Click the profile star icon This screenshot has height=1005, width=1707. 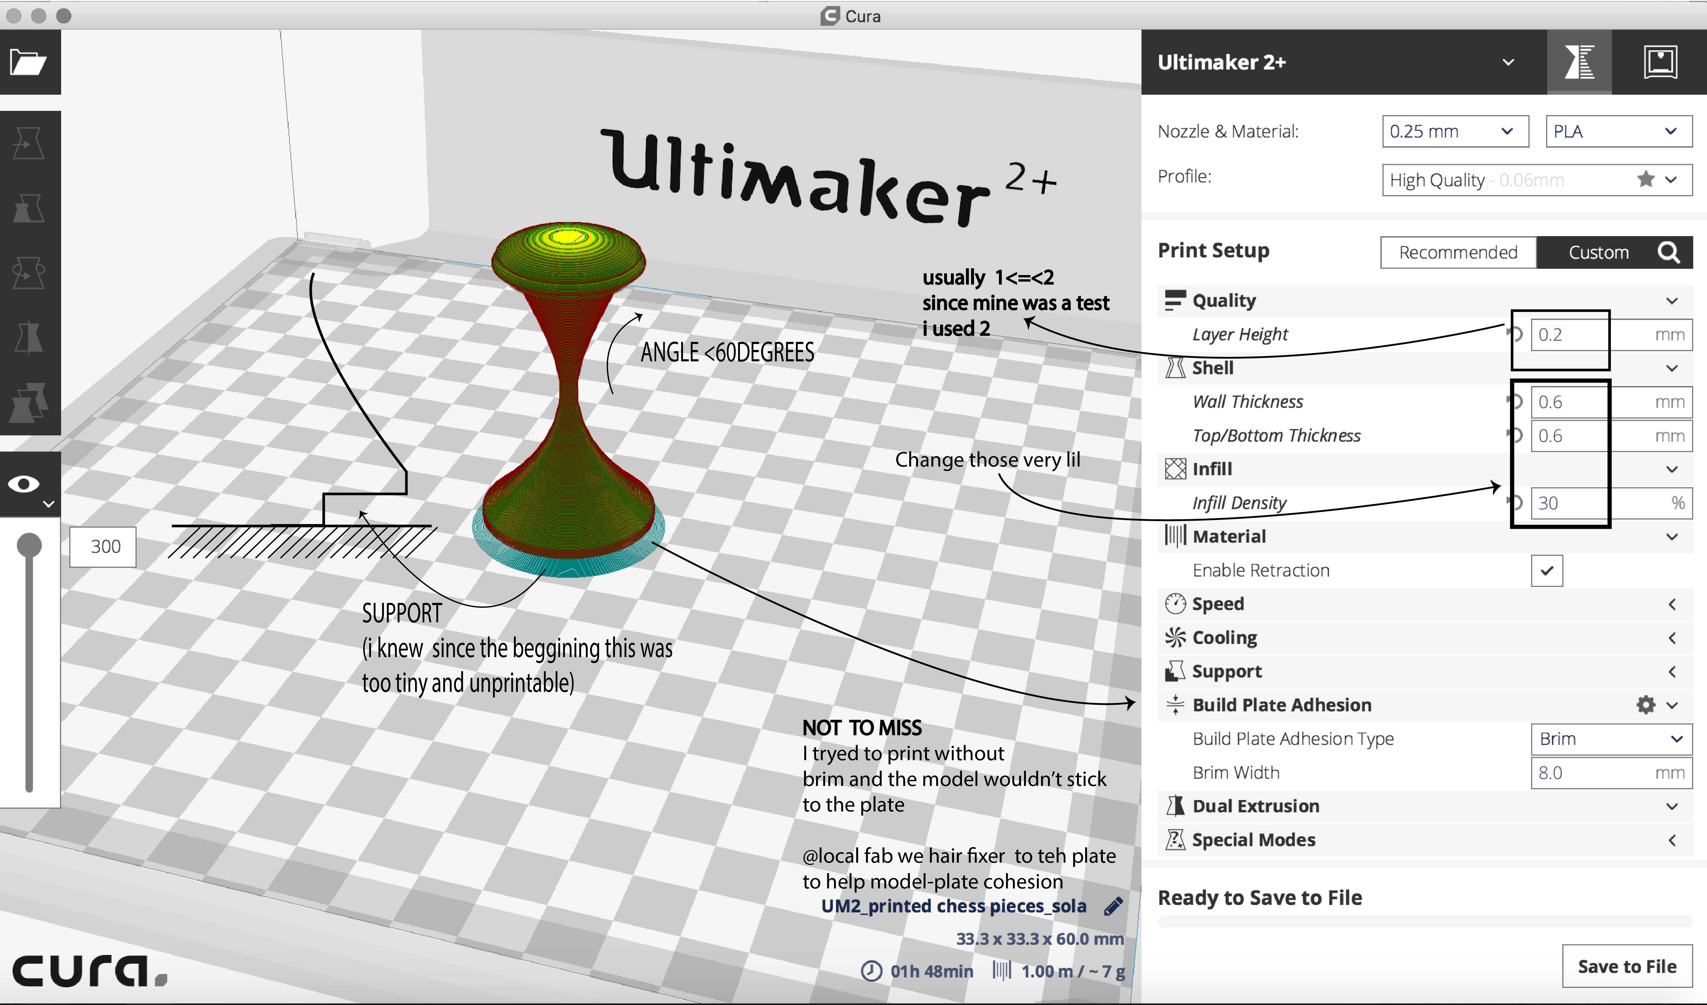click(1645, 179)
